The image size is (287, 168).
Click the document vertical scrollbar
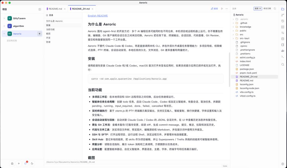tap(229, 70)
